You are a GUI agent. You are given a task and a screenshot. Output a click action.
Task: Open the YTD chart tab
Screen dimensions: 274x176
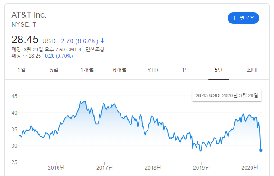pyautogui.click(x=153, y=70)
